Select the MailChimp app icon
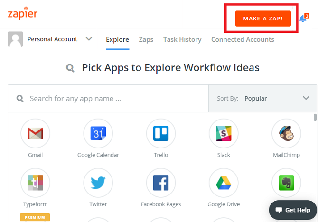This screenshot has height=222, width=318. coord(286,133)
